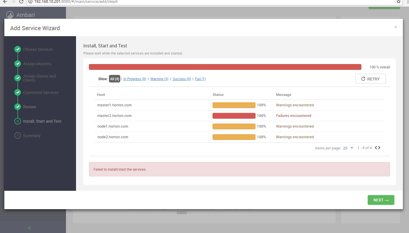
Task: Click the site information icon in address bar
Action: click(x=30, y=2)
